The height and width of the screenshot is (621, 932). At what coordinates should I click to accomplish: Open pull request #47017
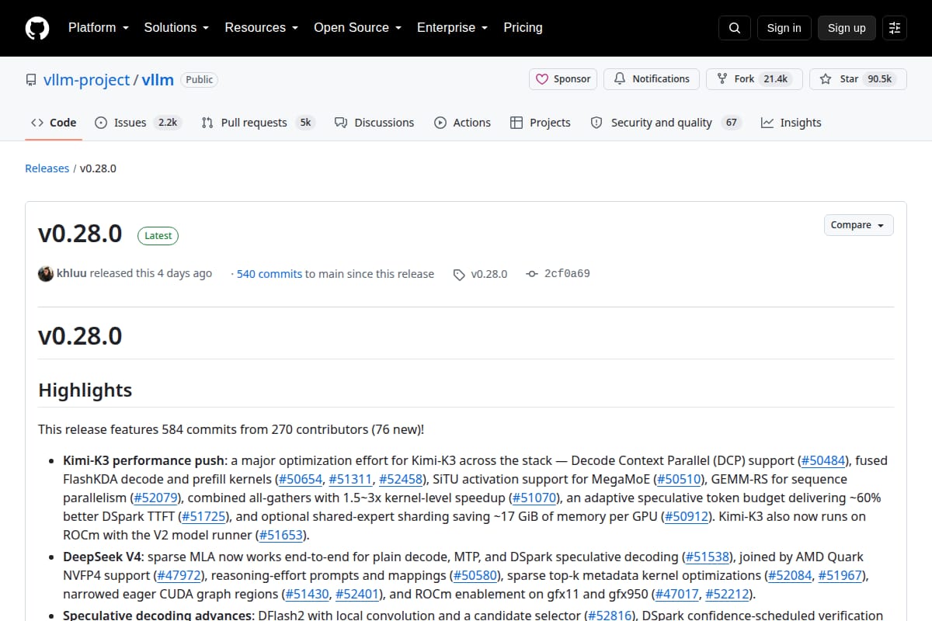point(676,594)
